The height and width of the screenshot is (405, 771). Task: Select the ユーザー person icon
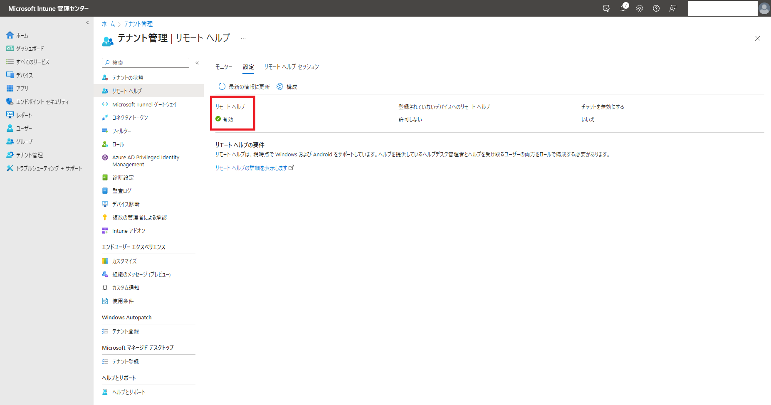10,128
